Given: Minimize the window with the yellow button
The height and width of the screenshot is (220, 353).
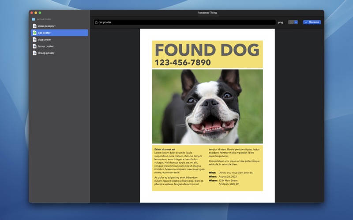Looking at the screenshot, I should 36,13.
